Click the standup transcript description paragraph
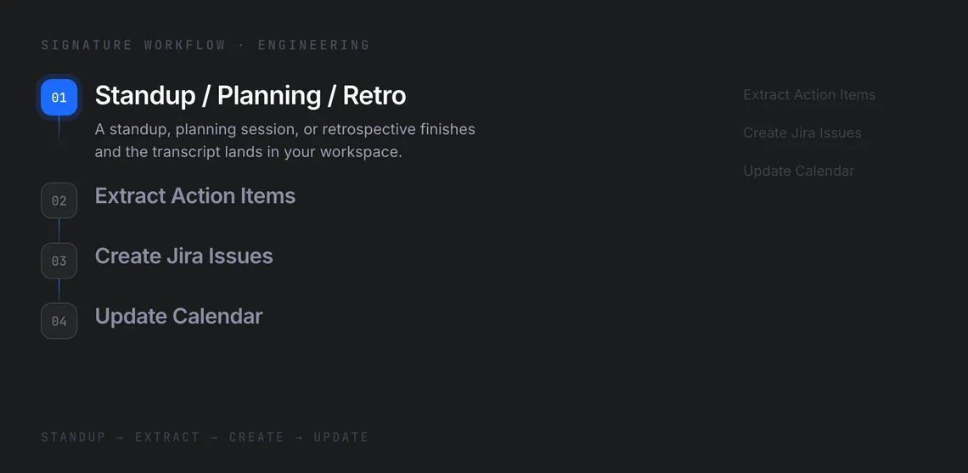Viewport: 968px width, 473px height. pos(284,141)
